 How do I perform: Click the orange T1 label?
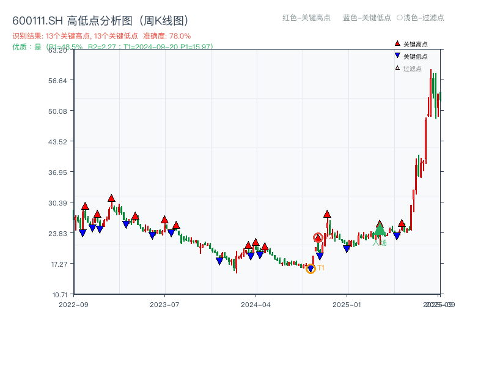[321, 268]
